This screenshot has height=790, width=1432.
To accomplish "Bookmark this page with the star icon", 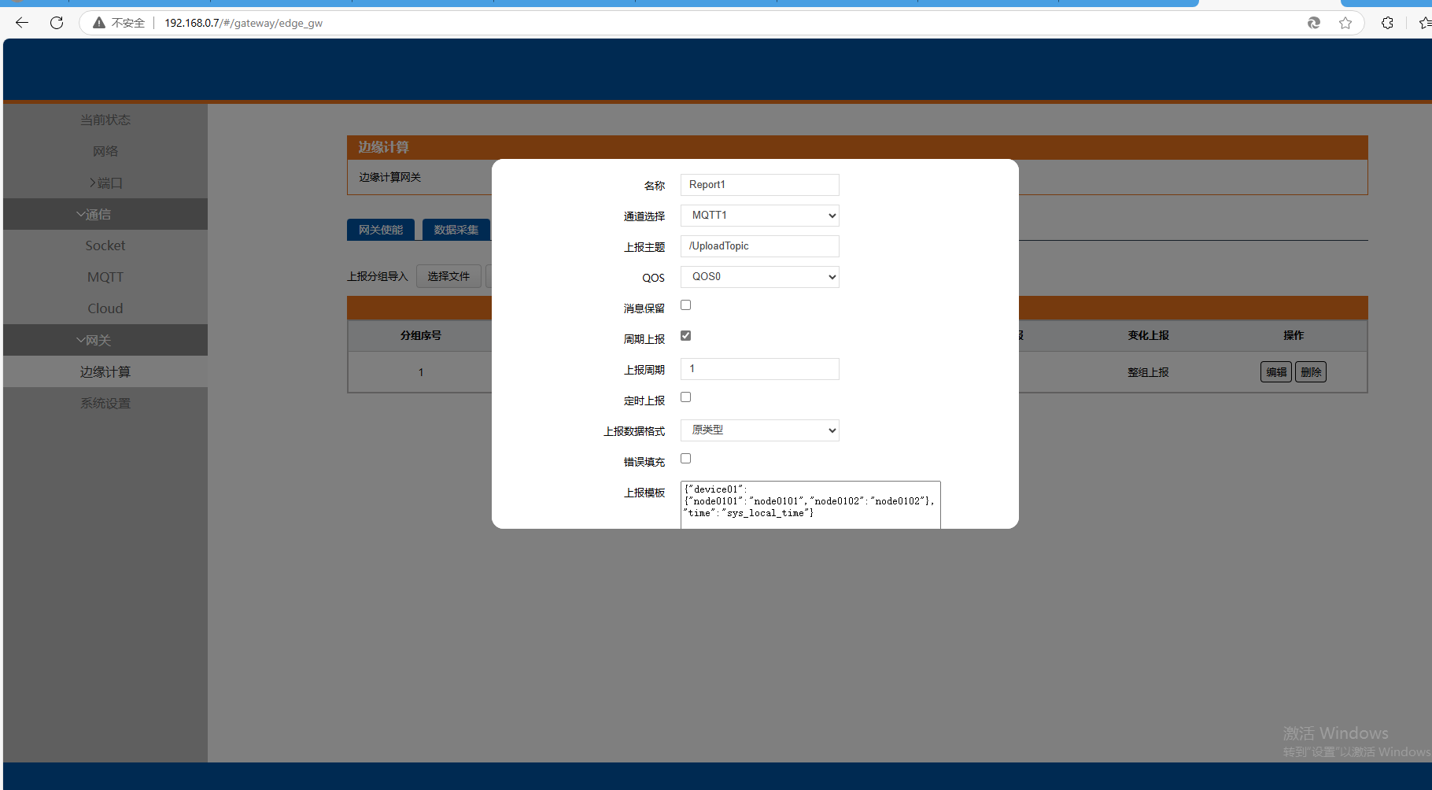I will click(1345, 23).
